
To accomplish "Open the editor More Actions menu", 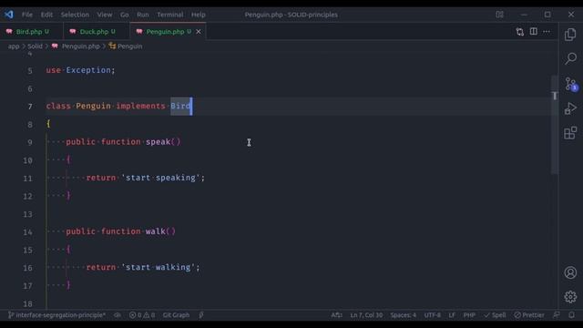I will pos(547,32).
